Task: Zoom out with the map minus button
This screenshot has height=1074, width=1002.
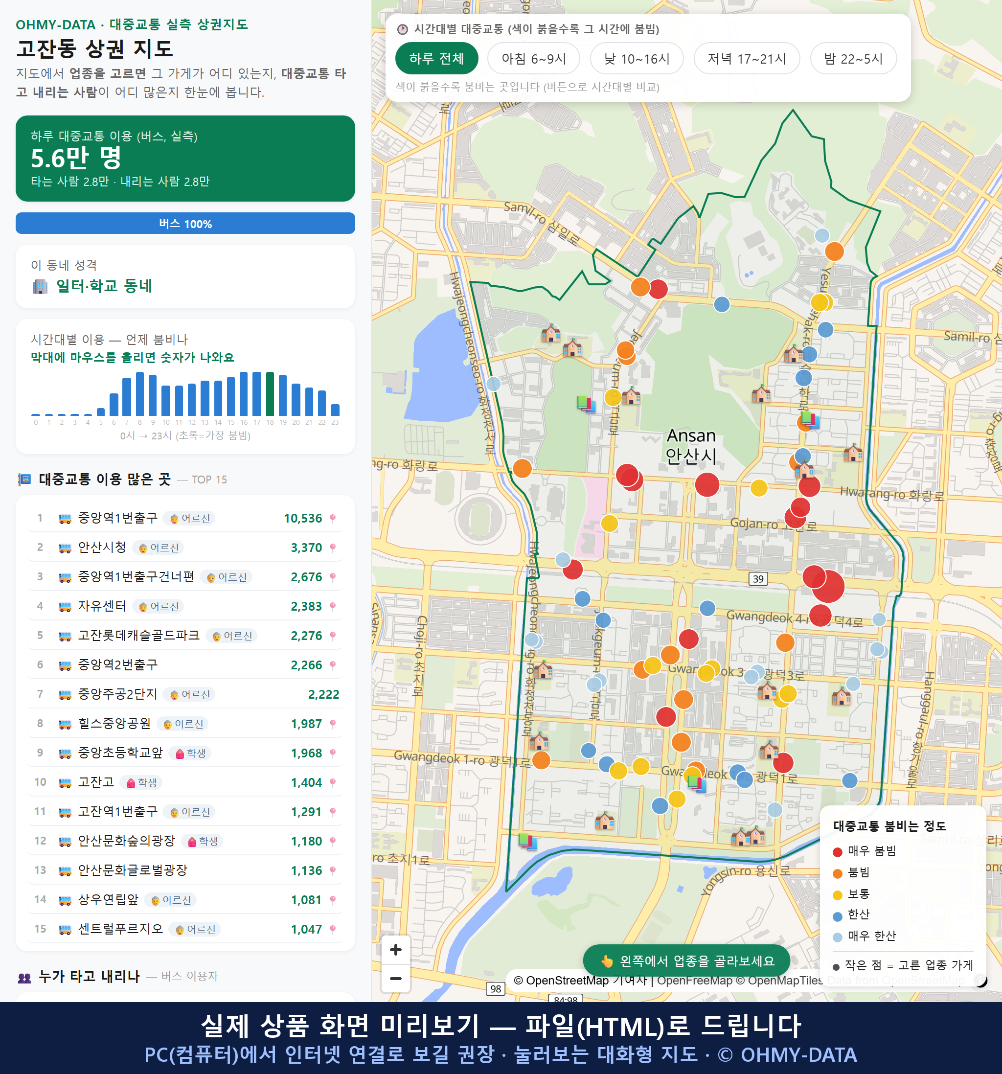Action: tap(396, 979)
